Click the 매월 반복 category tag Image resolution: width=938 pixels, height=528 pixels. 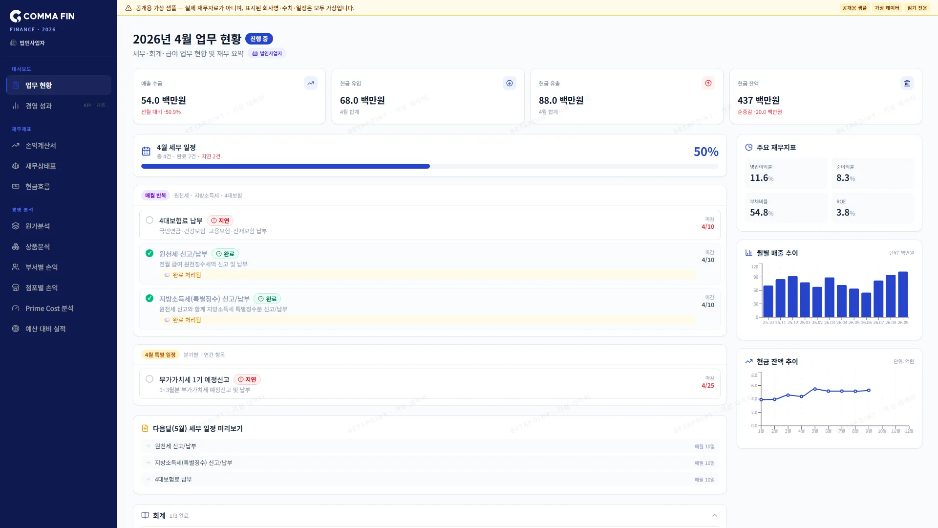point(155,196)
